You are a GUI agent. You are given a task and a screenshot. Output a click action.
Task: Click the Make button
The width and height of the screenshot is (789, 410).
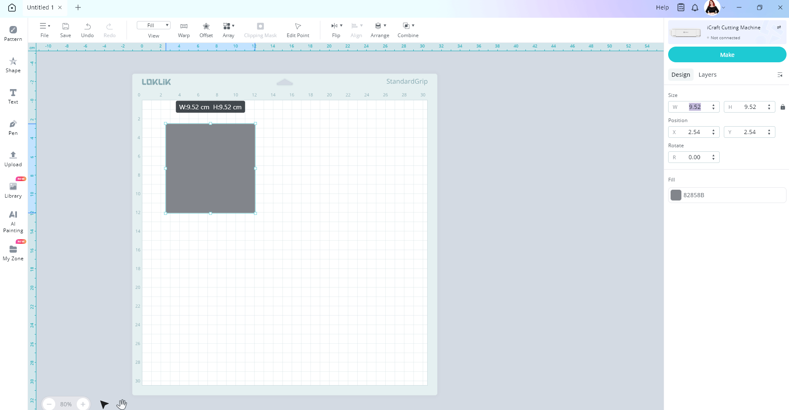727,55
